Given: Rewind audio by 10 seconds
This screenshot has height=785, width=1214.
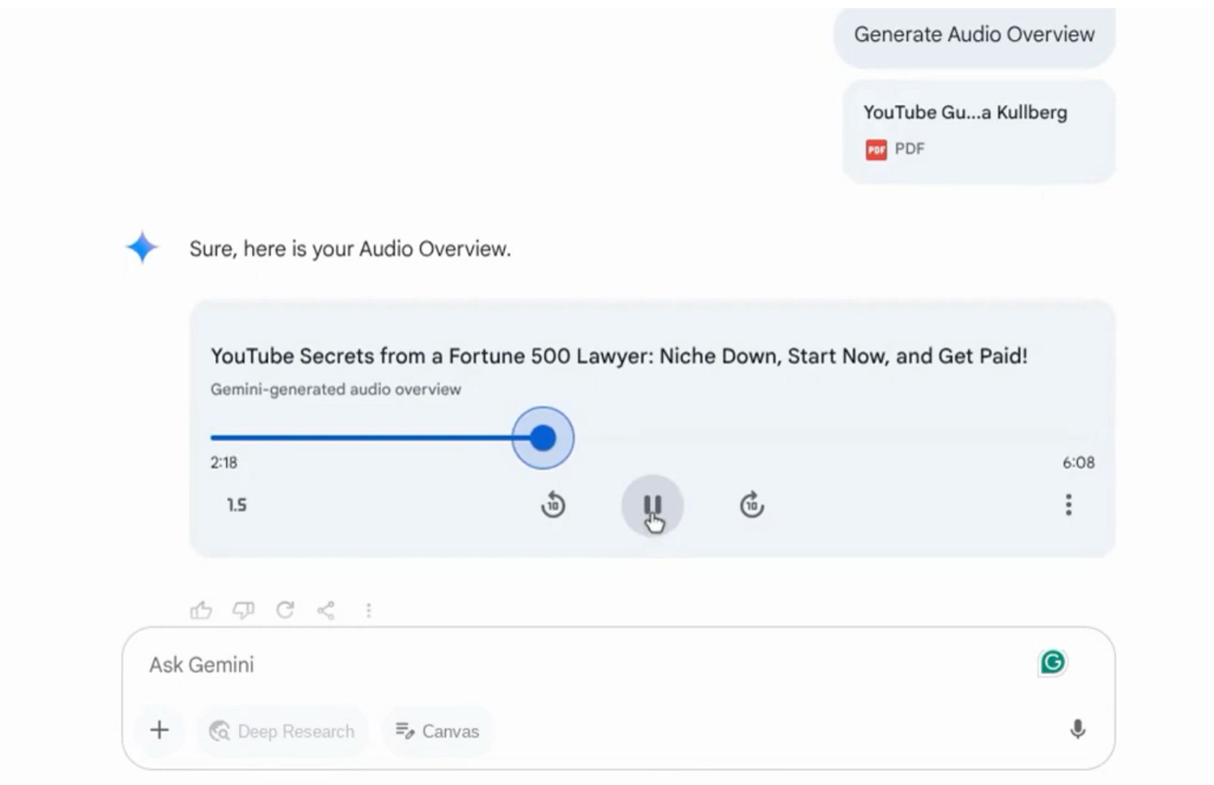Looking at the screenshot, I should [x=553, y=505].
